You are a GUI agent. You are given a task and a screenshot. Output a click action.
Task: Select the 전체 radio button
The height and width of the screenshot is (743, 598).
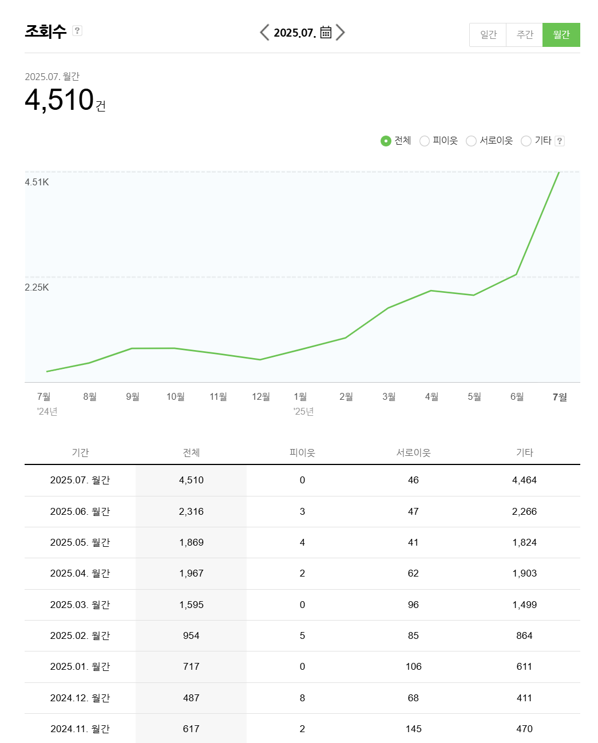tap(385, 141)
